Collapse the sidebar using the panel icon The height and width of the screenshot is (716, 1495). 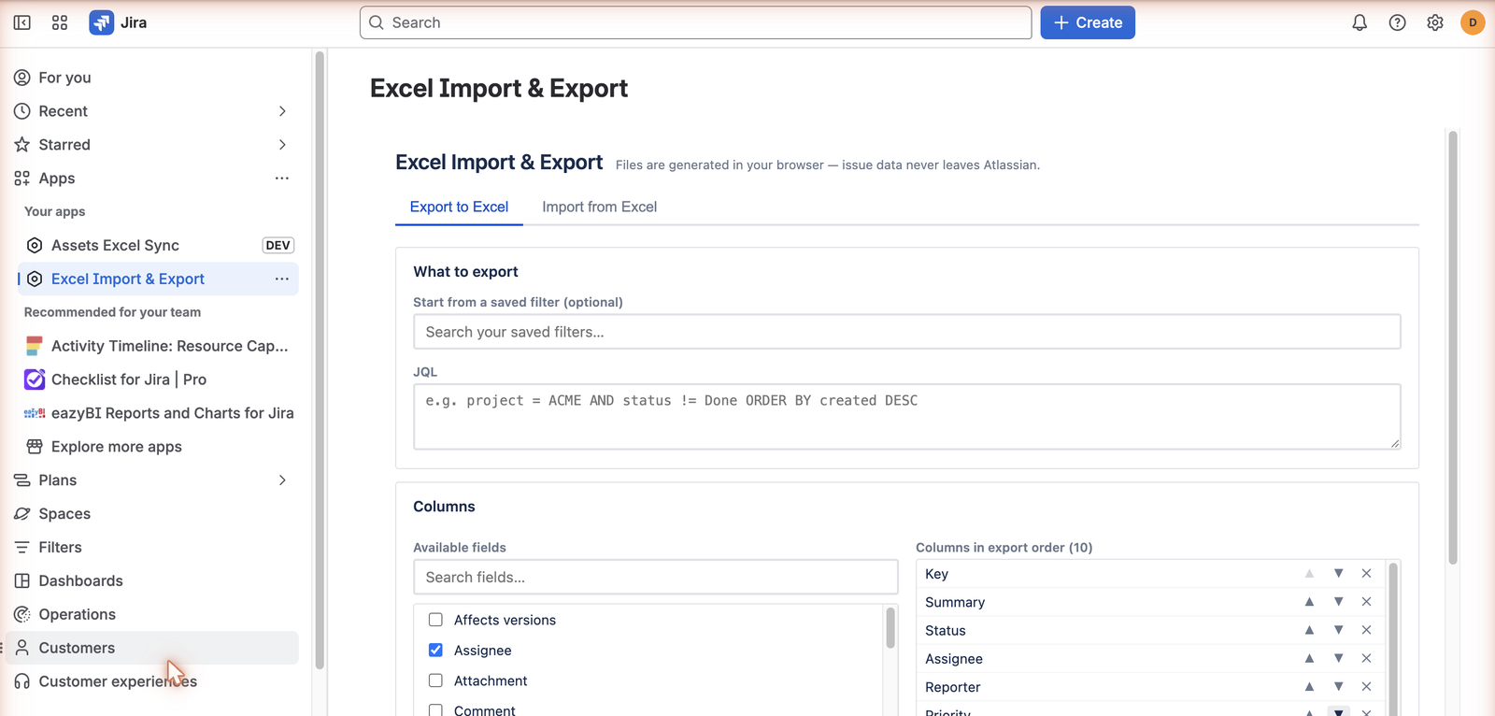click(22, 22)
